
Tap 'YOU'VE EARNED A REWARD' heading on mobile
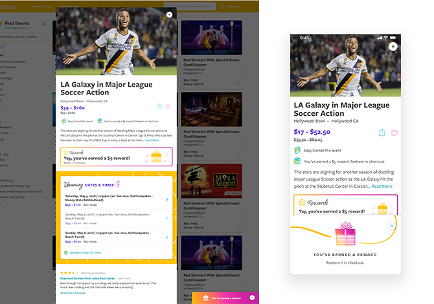345,255
